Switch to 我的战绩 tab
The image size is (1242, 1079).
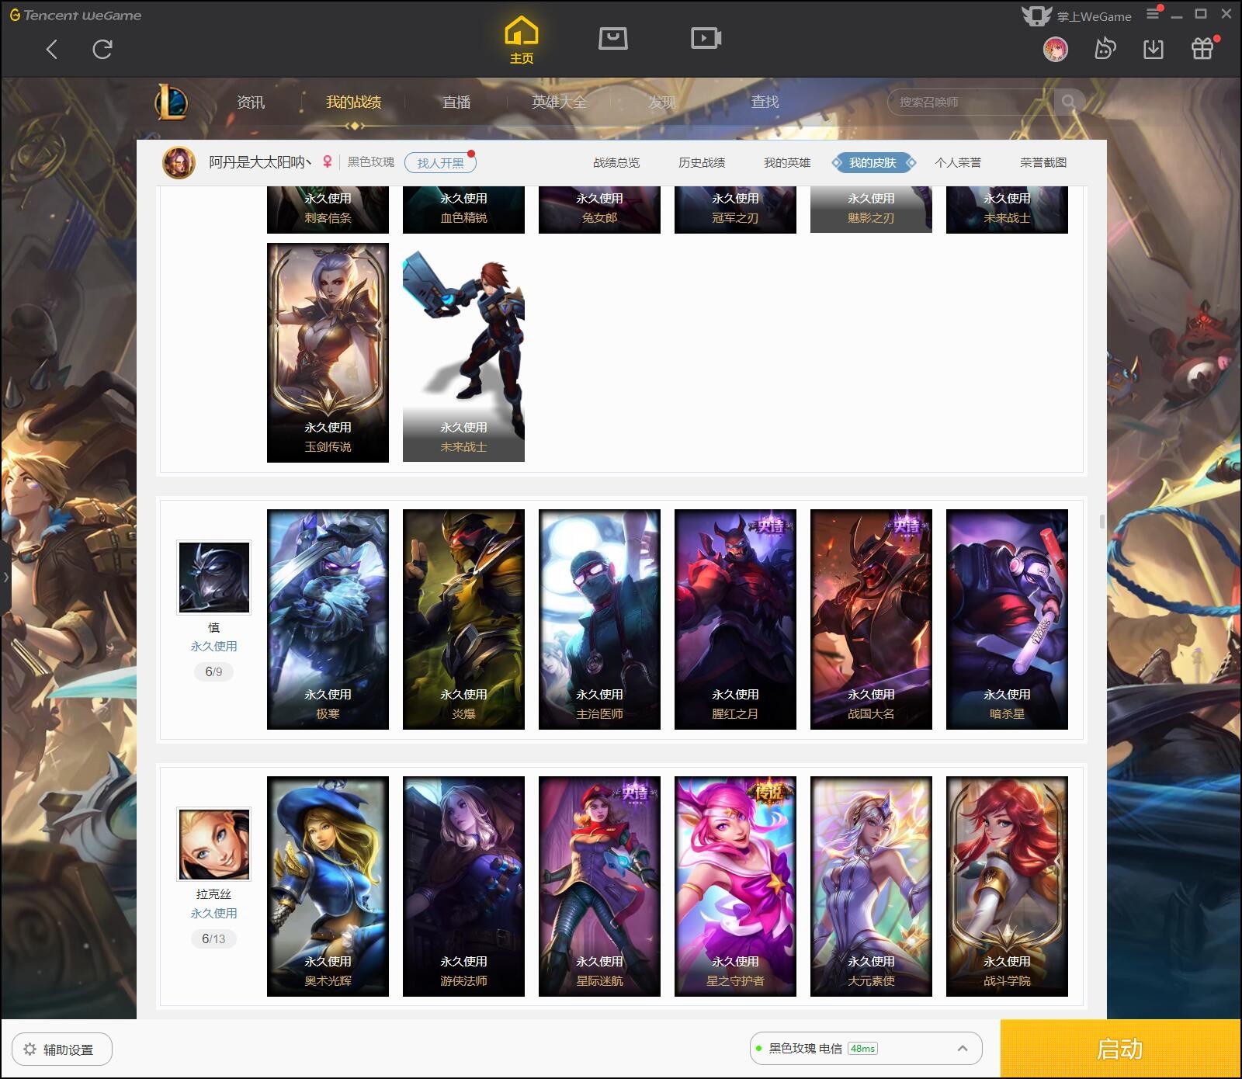pos(353,102)
